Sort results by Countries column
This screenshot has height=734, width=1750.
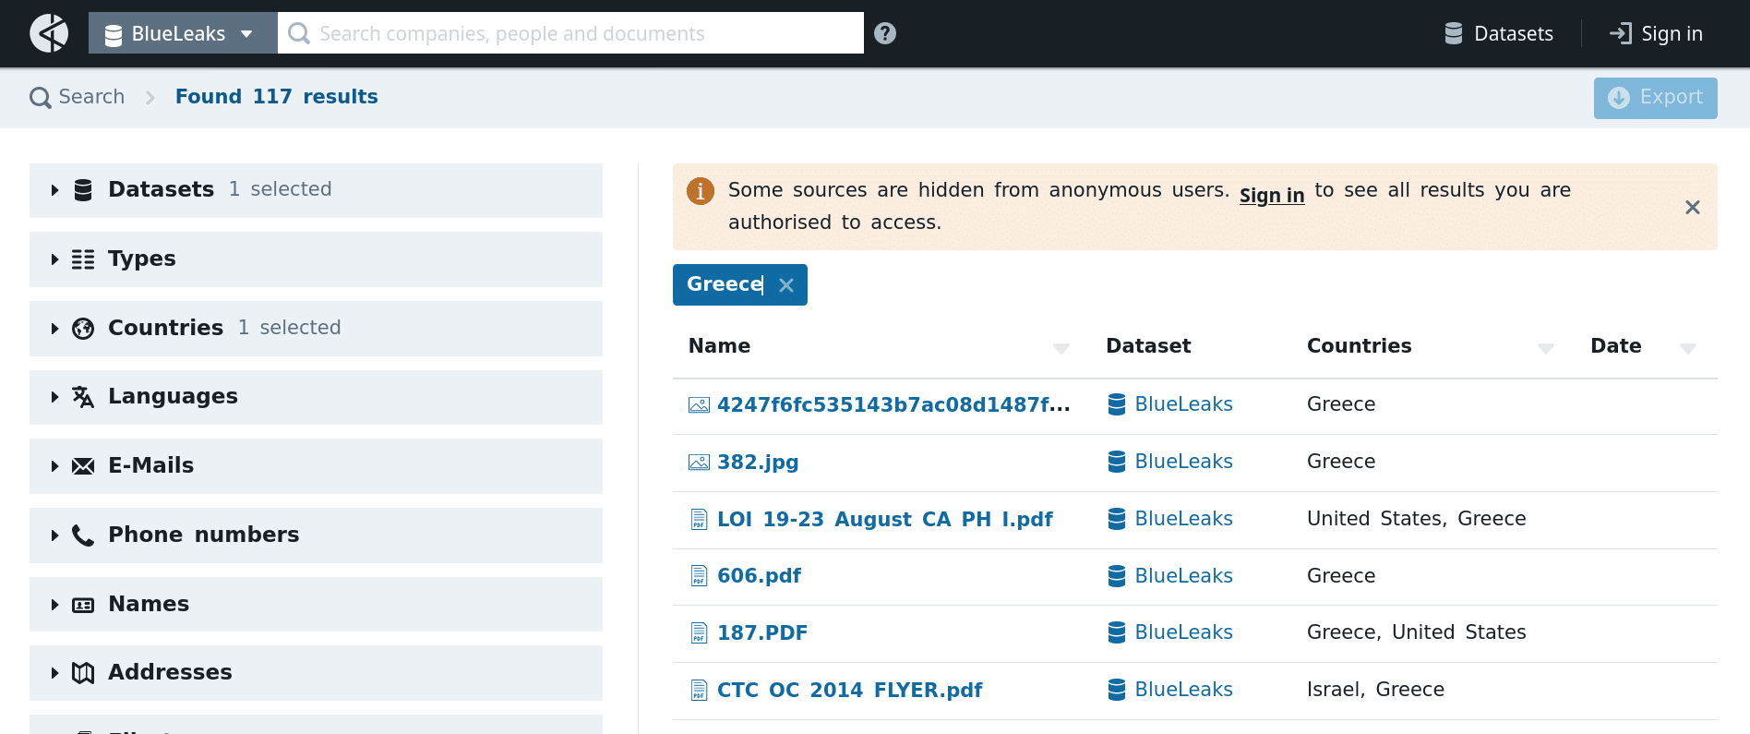click(1546, 348)
